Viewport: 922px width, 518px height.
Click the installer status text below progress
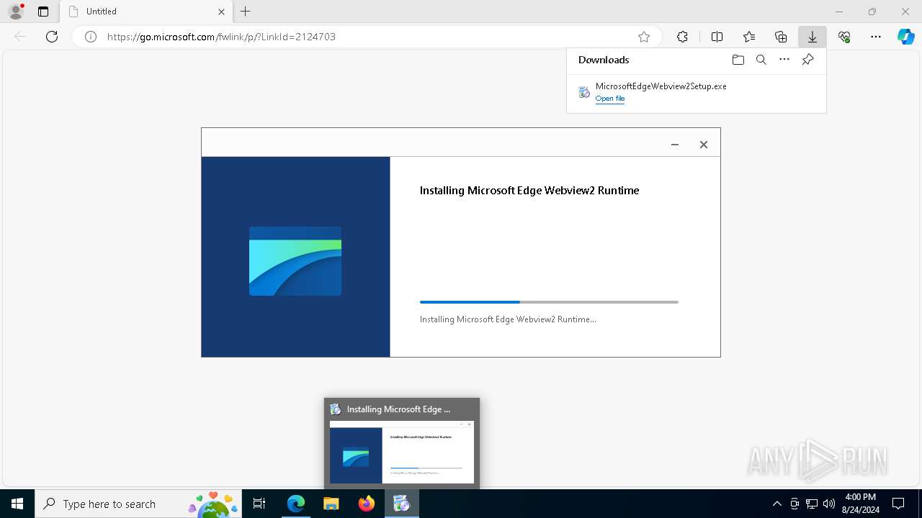pos(508,319)
